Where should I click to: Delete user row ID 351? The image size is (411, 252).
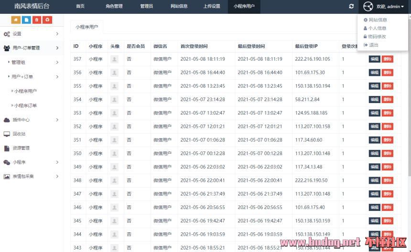pyautogui.click(x=388, y=140)
